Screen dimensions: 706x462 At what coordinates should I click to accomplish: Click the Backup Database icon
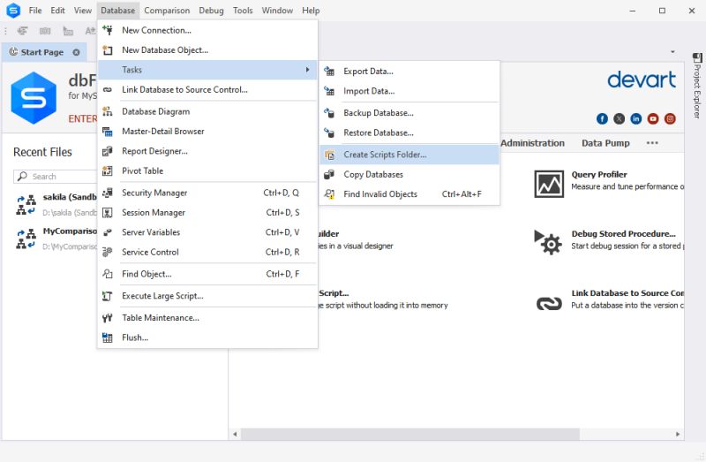[x=329, y=113]
